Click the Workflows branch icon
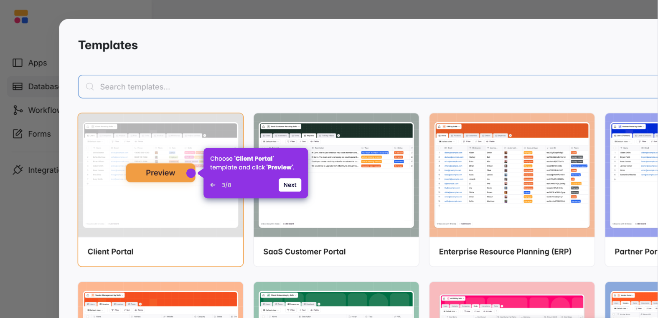This screenshot has width=658, height=318. (18, 110)
